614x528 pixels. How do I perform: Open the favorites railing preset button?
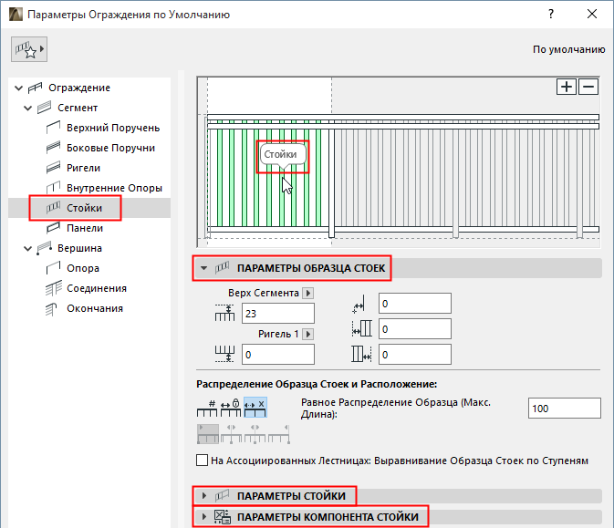(29, 49)
